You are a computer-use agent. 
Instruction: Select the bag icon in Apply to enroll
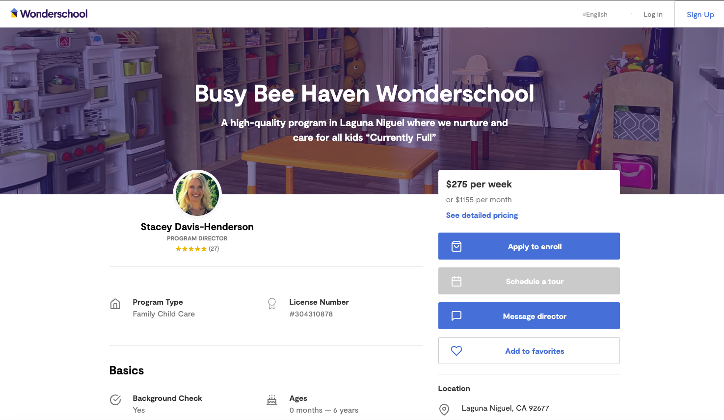tap(456, 246)
